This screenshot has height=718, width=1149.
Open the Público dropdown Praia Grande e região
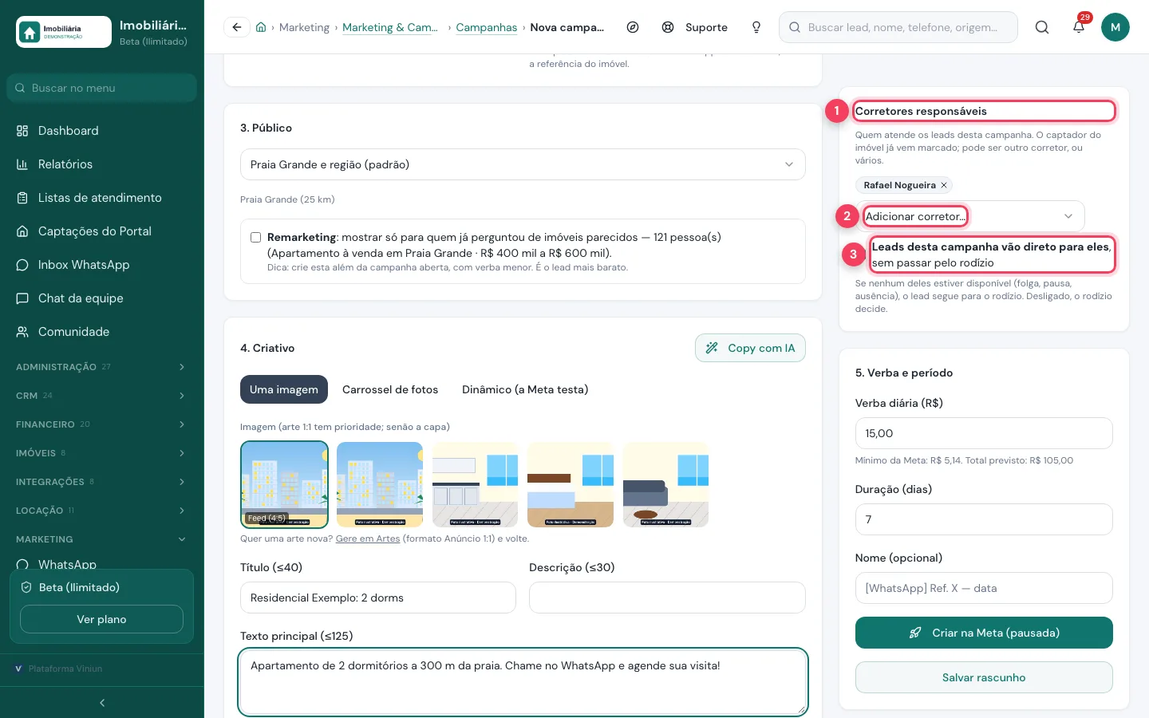click(523, 164)
